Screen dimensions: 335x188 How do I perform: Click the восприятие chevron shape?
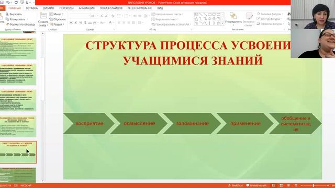click(90, 123)
